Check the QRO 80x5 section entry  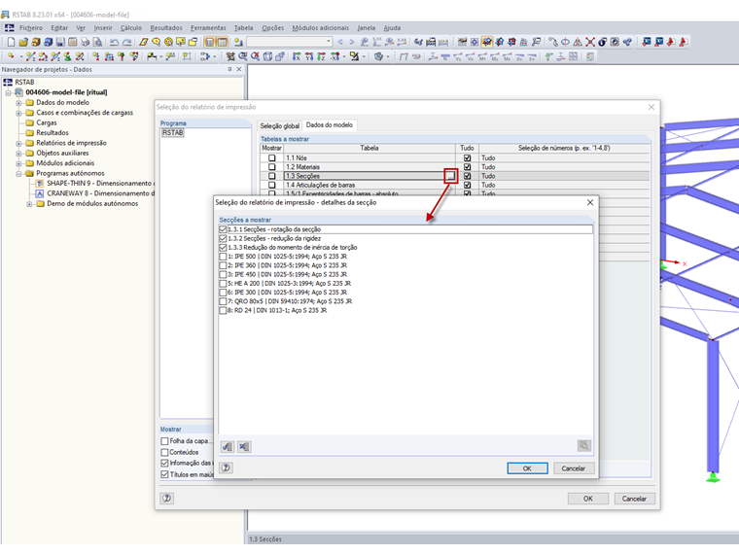[x=223, y=301]
